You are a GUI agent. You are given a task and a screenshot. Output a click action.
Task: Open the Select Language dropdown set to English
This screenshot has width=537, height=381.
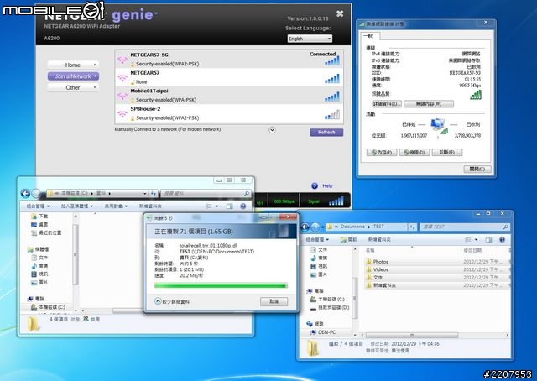(310, 39)
